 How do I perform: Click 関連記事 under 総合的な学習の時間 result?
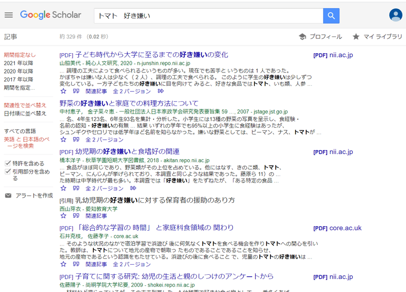click(96, 264)
